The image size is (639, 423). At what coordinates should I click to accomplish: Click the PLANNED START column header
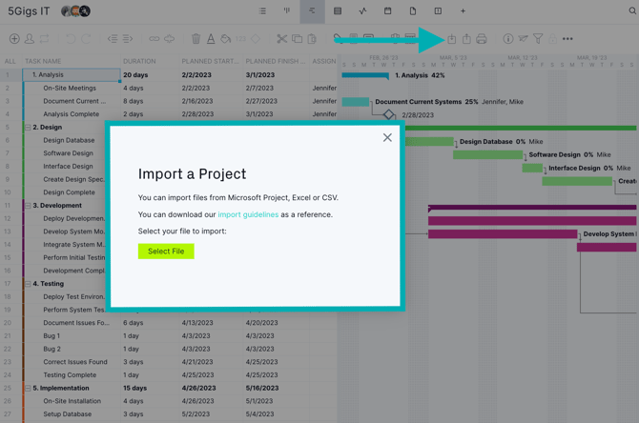point(210,61)
